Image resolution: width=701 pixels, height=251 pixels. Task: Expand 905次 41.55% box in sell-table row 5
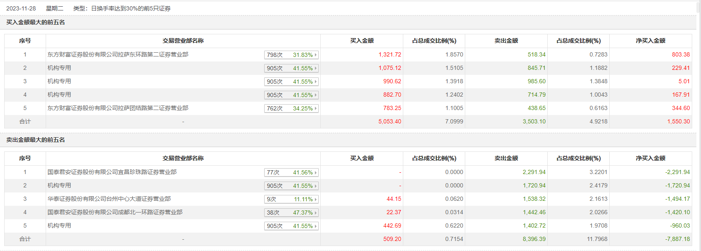point(291,226)
